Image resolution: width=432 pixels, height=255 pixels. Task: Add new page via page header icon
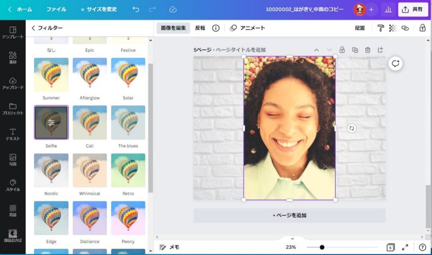[x=381, y=50]
